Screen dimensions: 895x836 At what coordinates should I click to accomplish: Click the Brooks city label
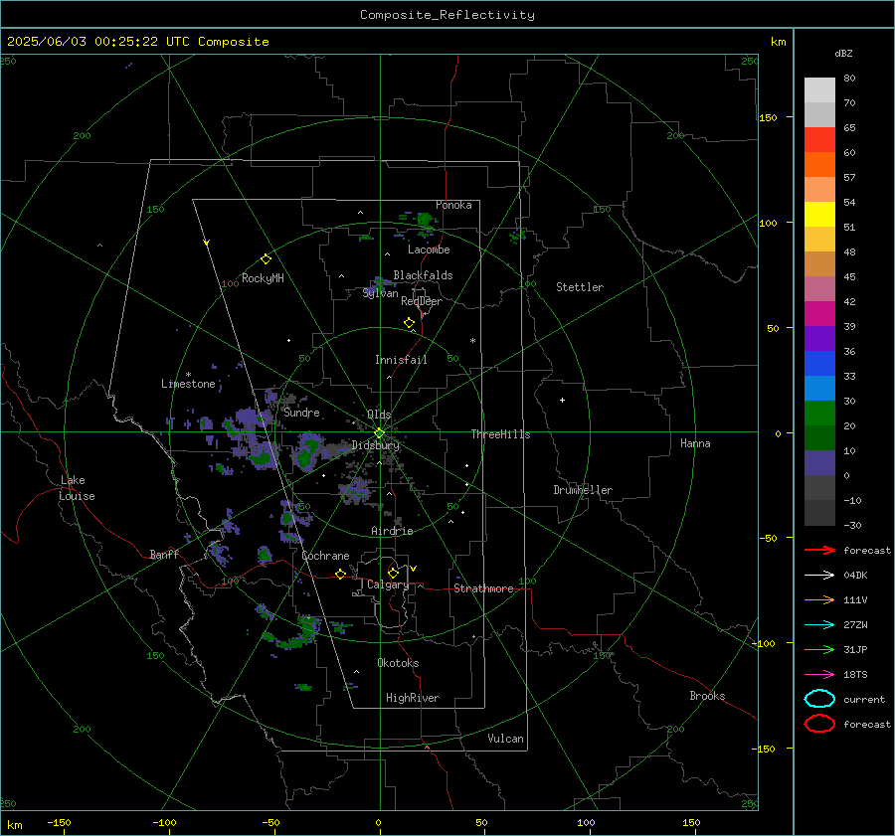pyautogui.click(x=707, y=696)
